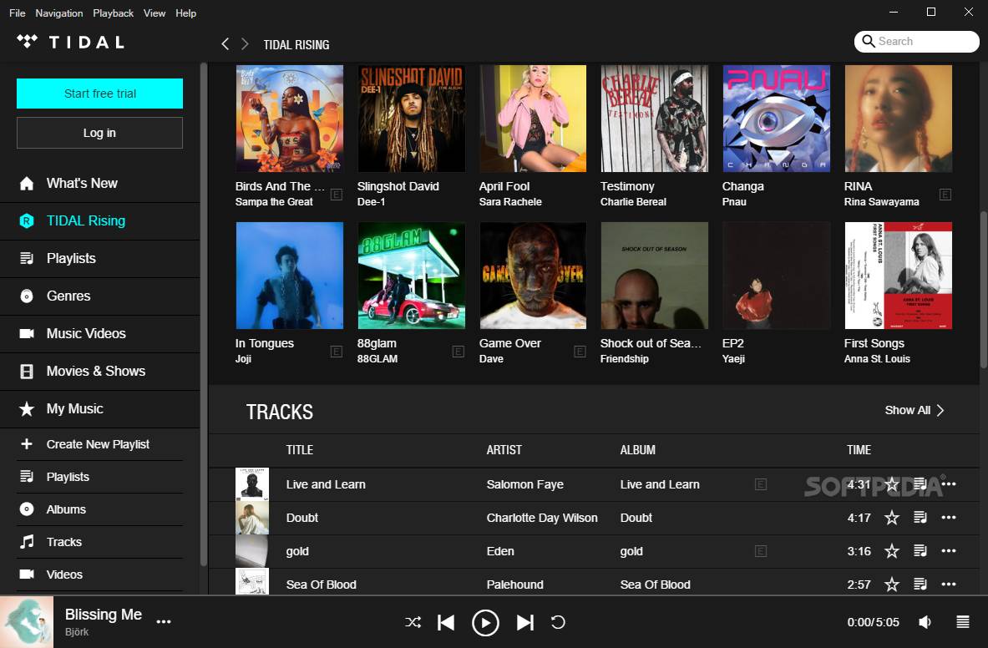Open the View menu
988x648 pixels.
click(x=155, y=13)
